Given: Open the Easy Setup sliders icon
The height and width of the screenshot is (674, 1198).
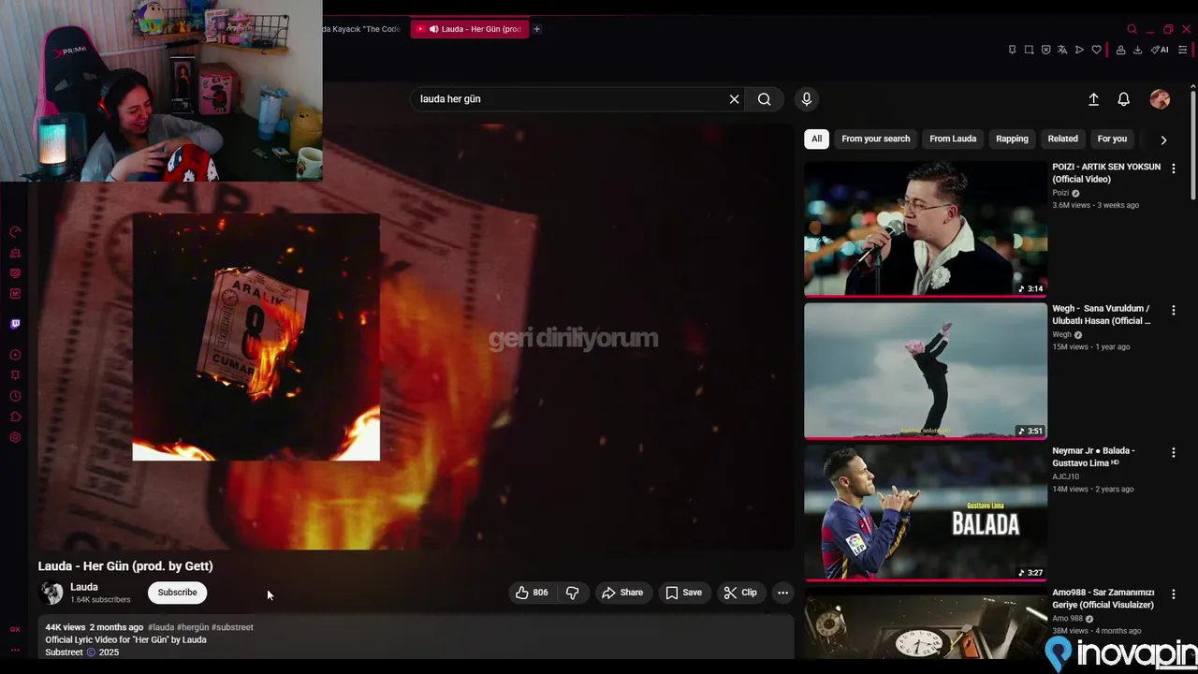Looking at the screenshot, I should click(1184, 50).
